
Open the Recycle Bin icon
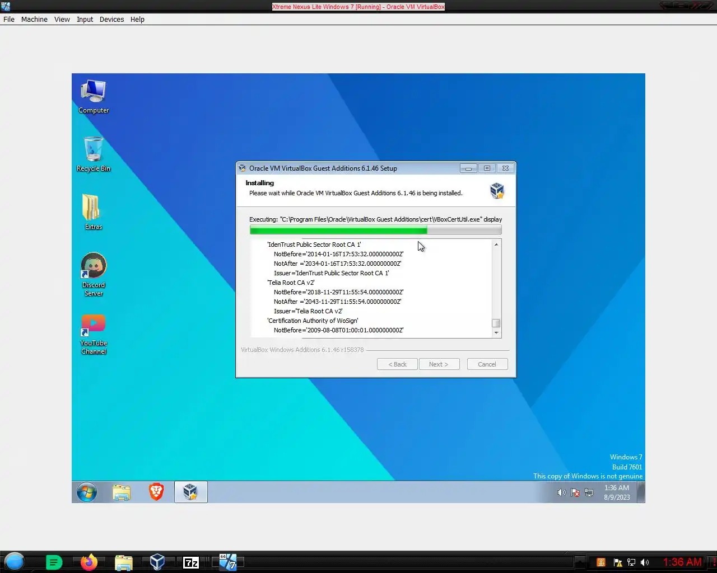coord(94,154)
